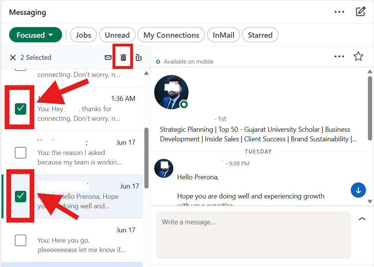374x267 pixels.
Task: Filter by My Connections
Action: pyautogui.click(x=171, y=35)
